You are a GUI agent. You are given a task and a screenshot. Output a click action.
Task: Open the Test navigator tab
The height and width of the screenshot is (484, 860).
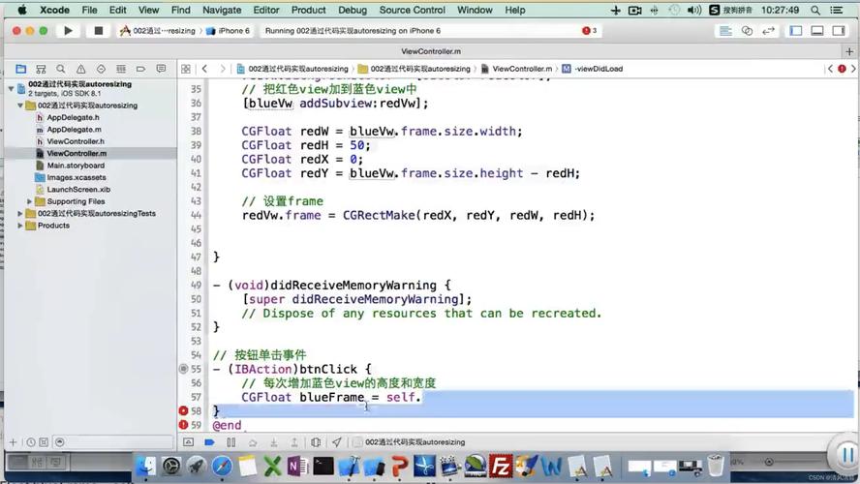pyautogui.click(x=101, y=69)
